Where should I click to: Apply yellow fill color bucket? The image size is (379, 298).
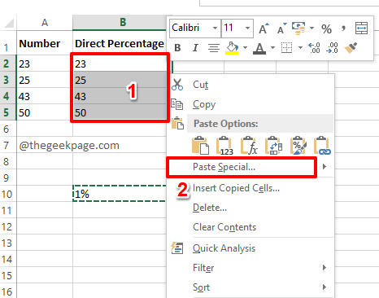232,48
